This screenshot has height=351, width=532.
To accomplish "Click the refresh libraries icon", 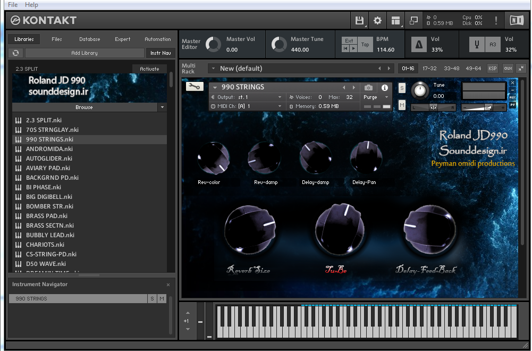I will tap(15, 53).
